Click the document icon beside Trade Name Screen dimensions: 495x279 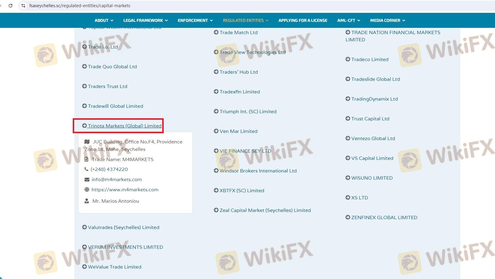tap(86, 159)
